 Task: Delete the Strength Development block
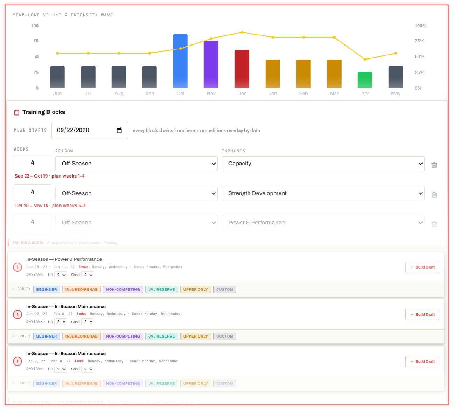click(434, 195)
